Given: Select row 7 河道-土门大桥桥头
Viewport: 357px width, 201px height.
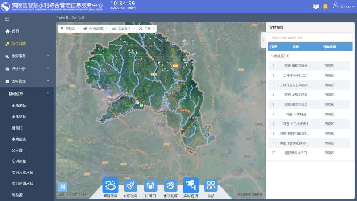Looking at the screenshot, I should pyautogui.click(x=309, y=124).
